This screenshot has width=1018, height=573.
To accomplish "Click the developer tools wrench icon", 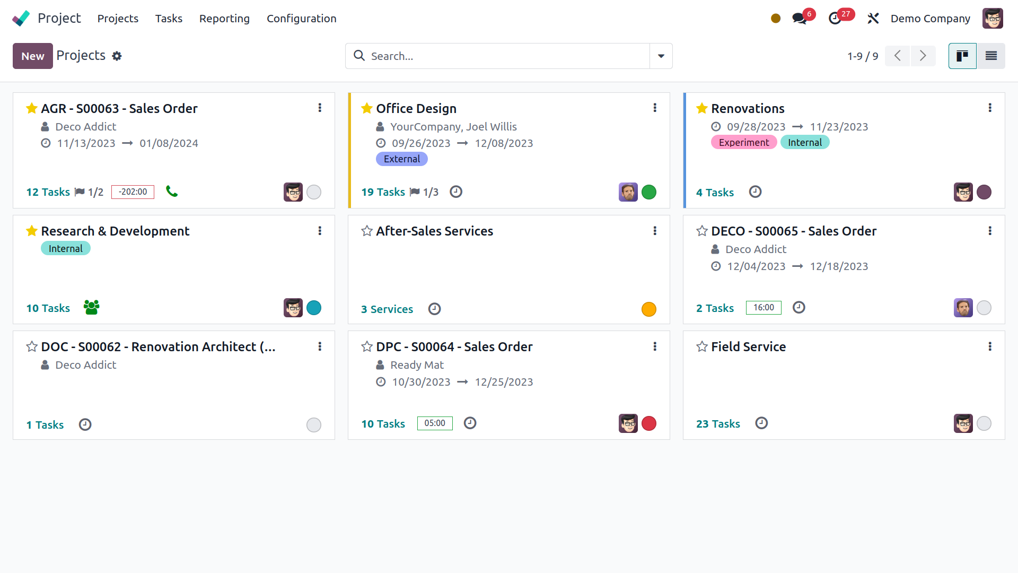I will pos(873,18).
